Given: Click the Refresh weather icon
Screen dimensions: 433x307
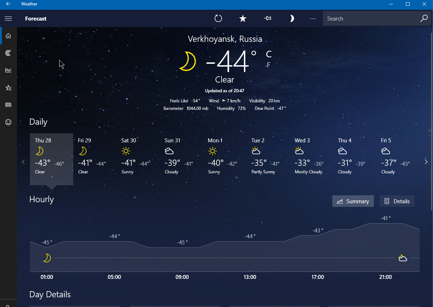Looking at the screenshot, I should point(218,19).
